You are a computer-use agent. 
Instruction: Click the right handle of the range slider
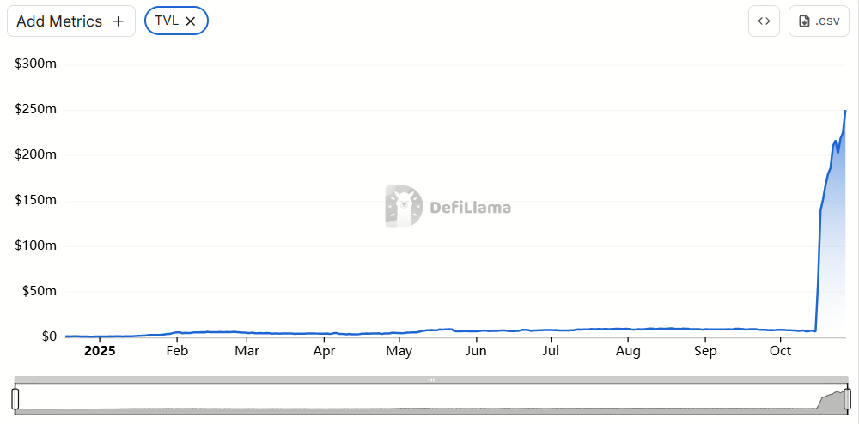pyautogui.click(x=847, y=399)
